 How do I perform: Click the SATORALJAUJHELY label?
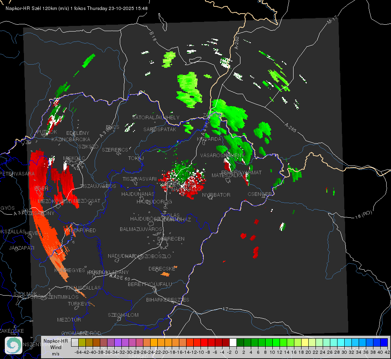tap(156, 117)
